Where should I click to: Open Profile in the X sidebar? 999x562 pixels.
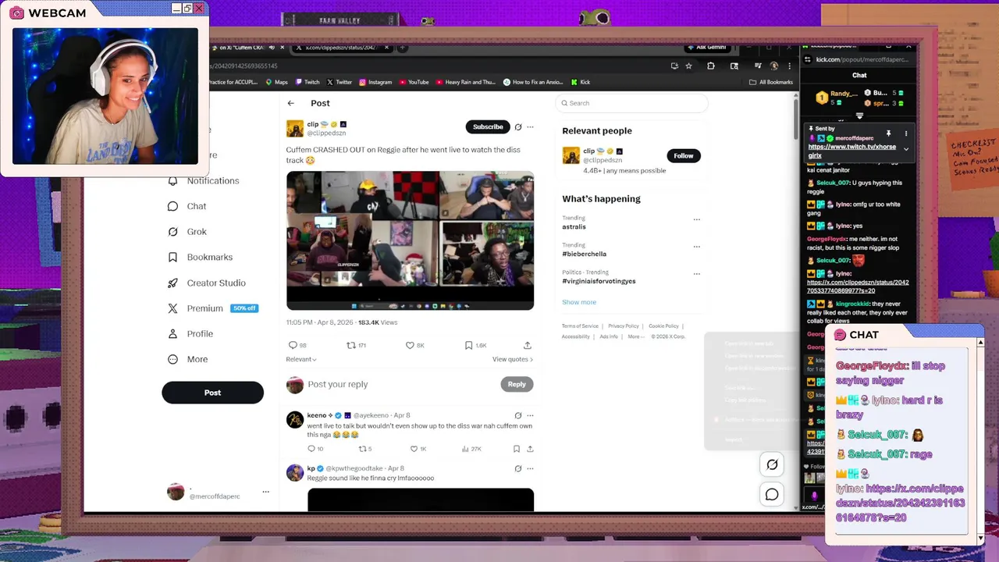[190, 333]
